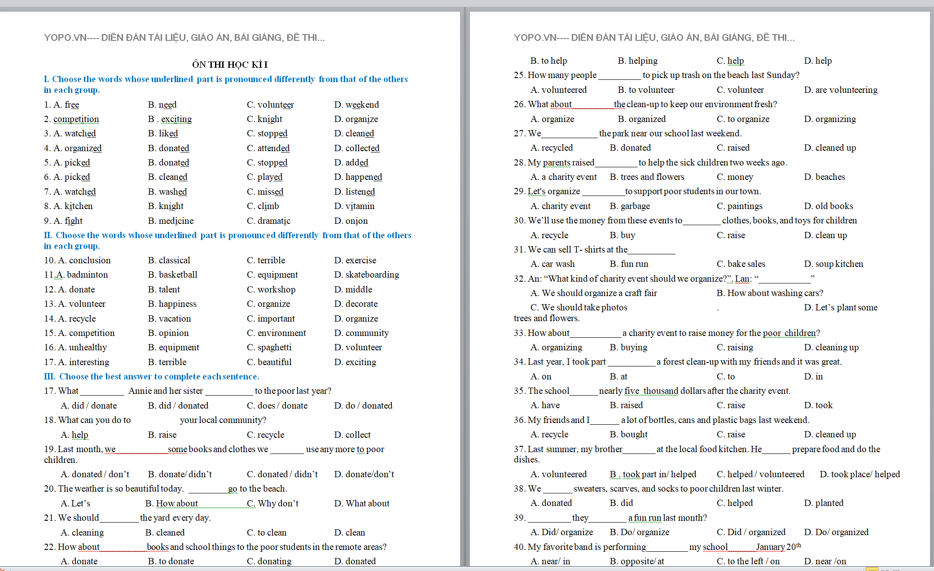Click 'C. Did / organized' answer

point(750,532)
